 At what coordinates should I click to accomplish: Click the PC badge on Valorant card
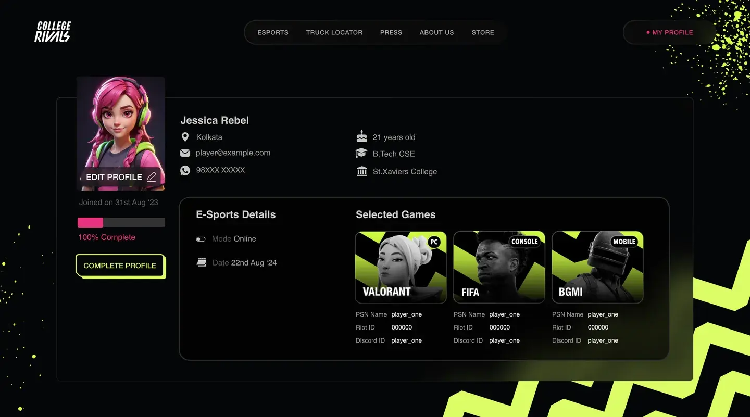(x=434, y=242)
